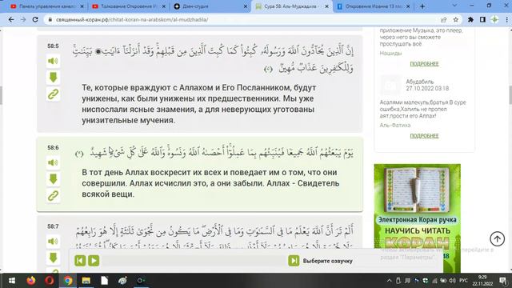Launch Opera from the taskbar
Screen dimensions: 512x288
coord(50,281)
